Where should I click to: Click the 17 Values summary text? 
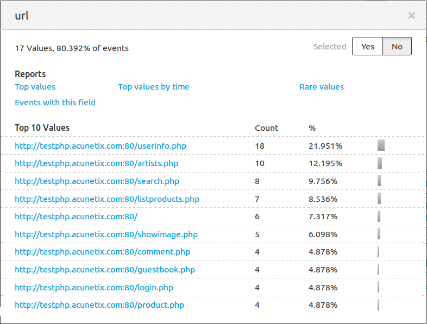72,48
